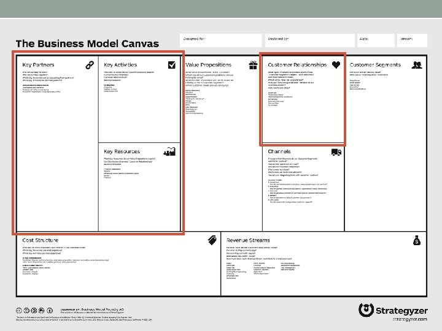This screenshot has height=331, width=442.
Task: Click into the Date field
Action: tap(376, 40)
